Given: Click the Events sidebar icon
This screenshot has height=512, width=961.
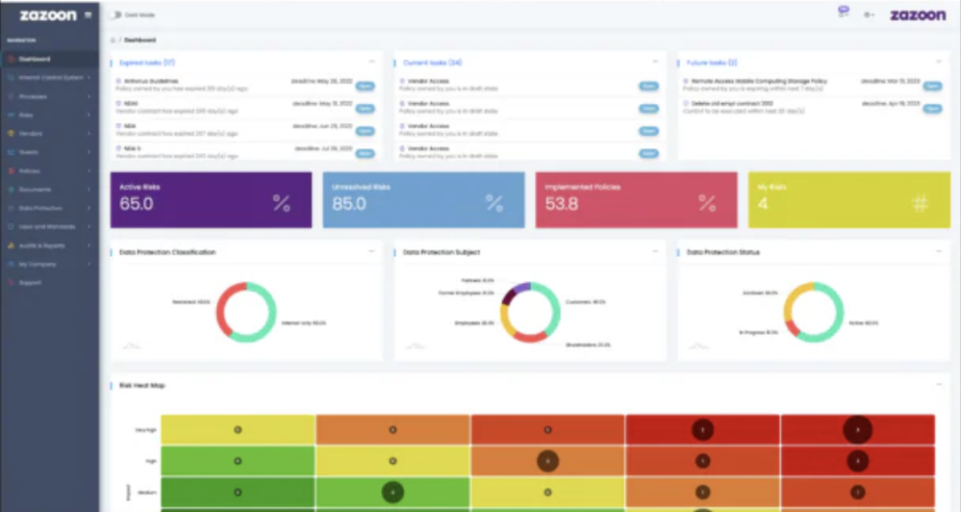Looking at the screenshot, I should [x=11, y=152].
